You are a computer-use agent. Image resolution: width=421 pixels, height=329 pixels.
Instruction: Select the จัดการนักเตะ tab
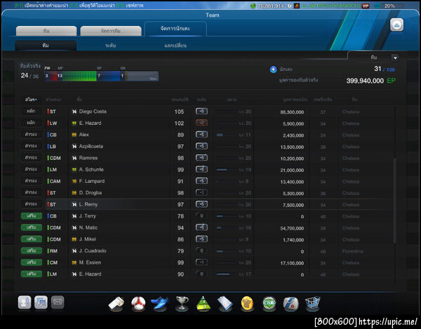(x=175, y=29)
